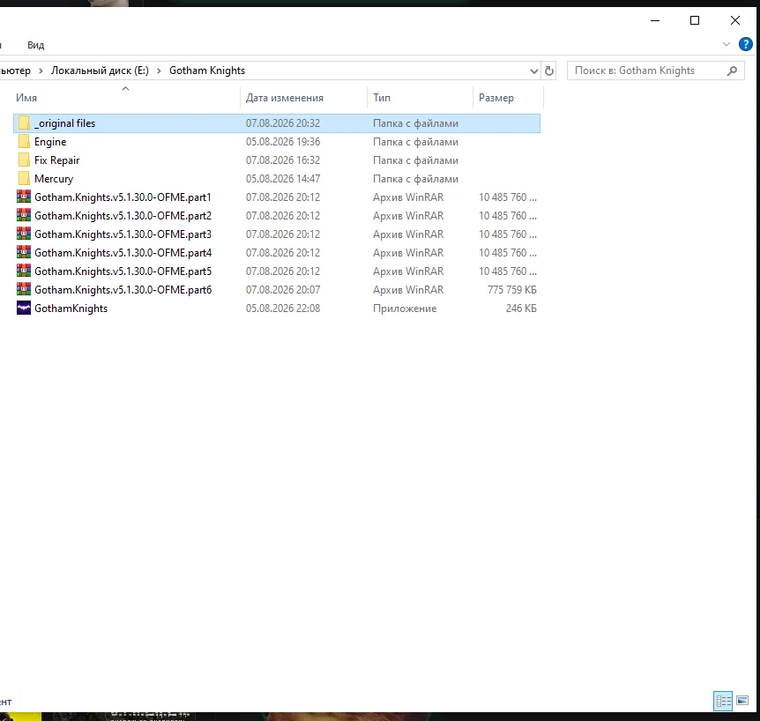The image size is (760, 721).
Task: Navigate to Локальный диск (E:) breadcrumb
Action: pos(100,71)
